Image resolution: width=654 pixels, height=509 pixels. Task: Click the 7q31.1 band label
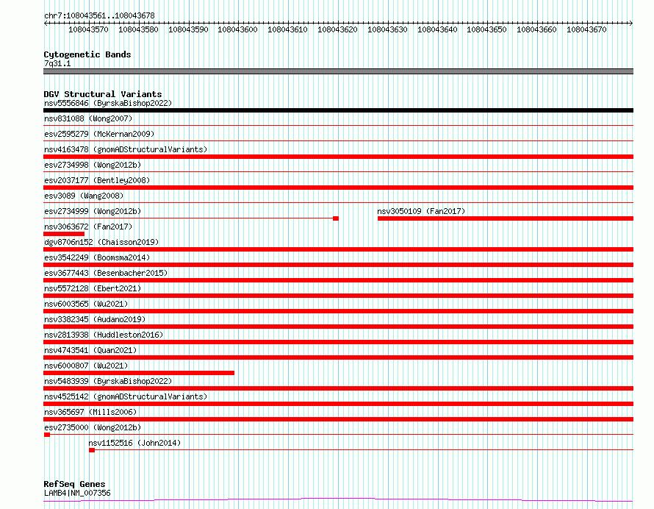pyautogui.click(x=57, y=63)
